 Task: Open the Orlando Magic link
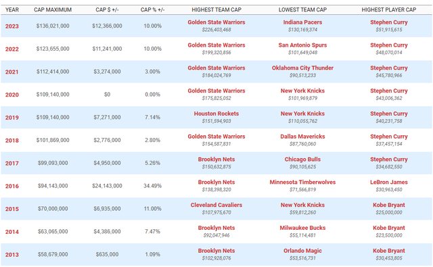coord(302,251)
